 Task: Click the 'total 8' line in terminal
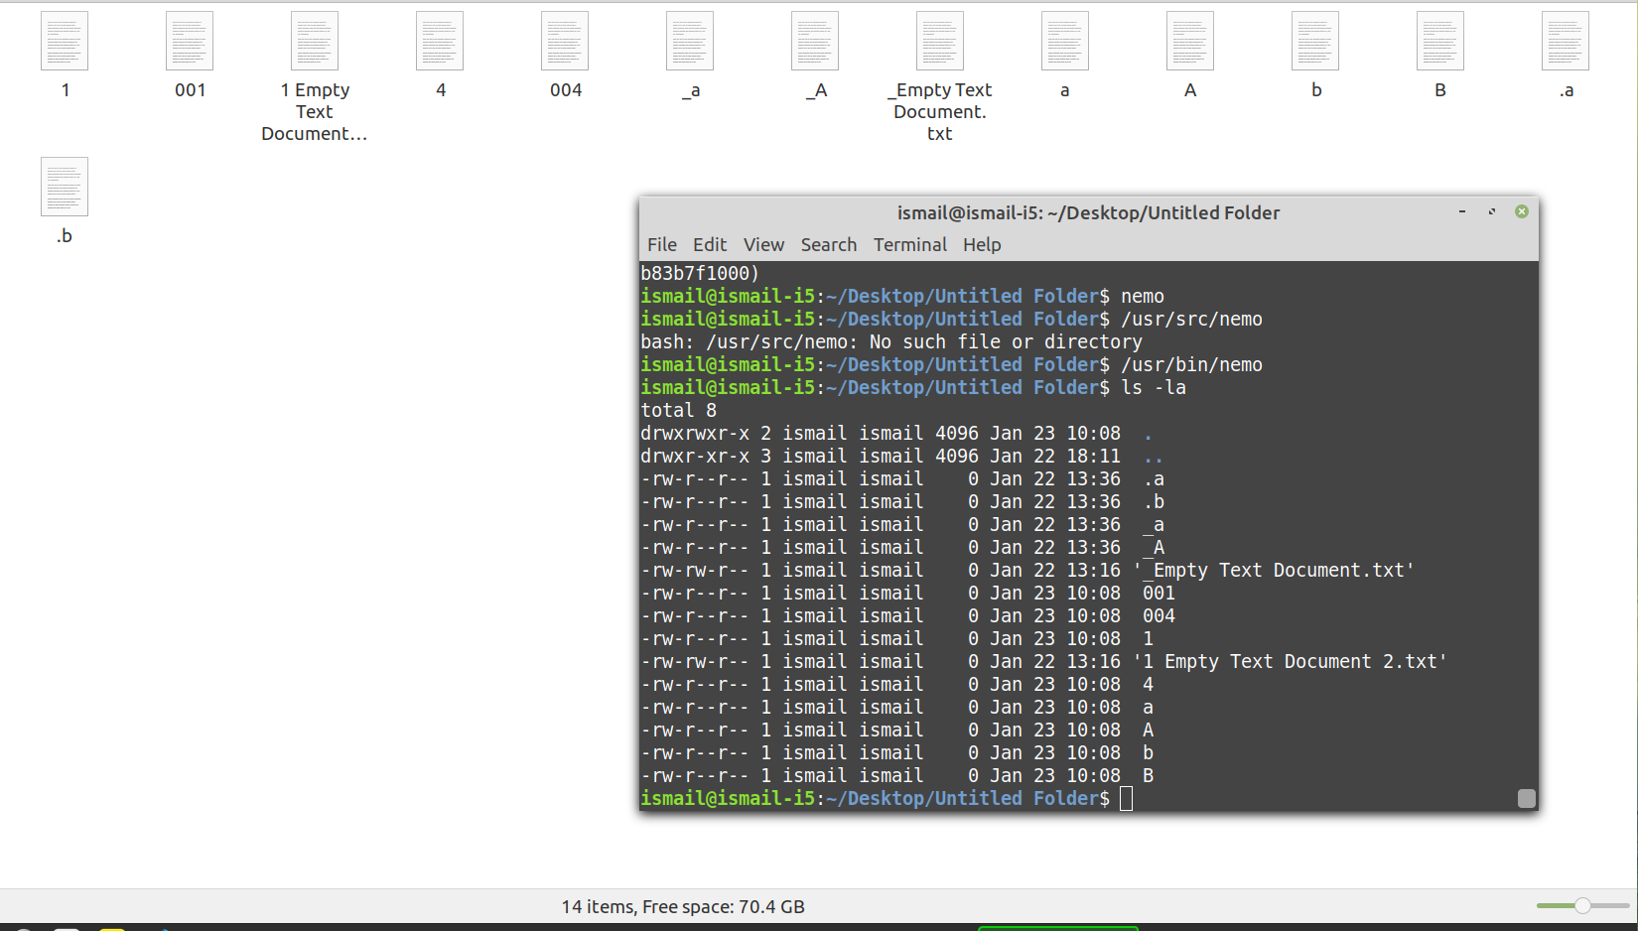[x=678, y=411]
